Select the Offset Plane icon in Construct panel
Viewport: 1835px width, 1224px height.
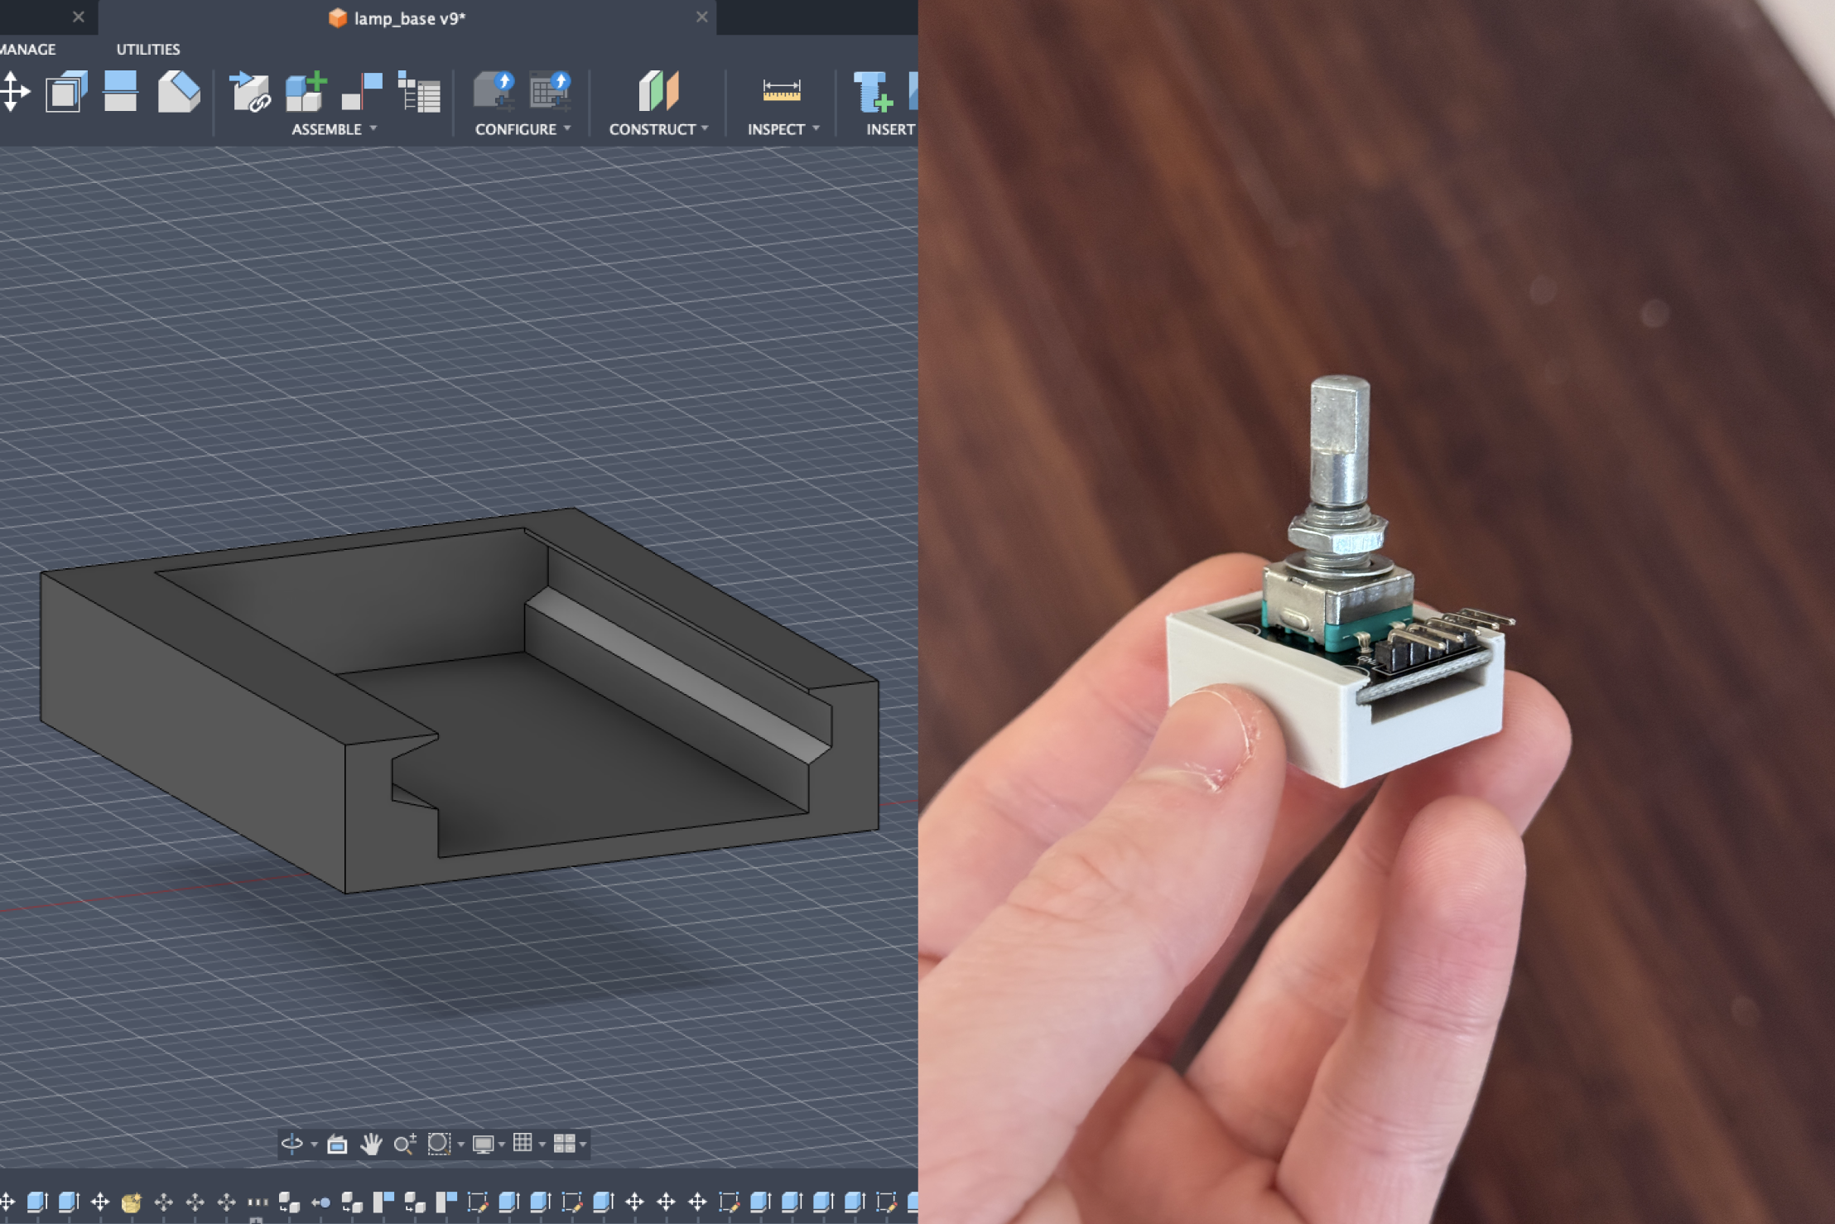point(657,91)
